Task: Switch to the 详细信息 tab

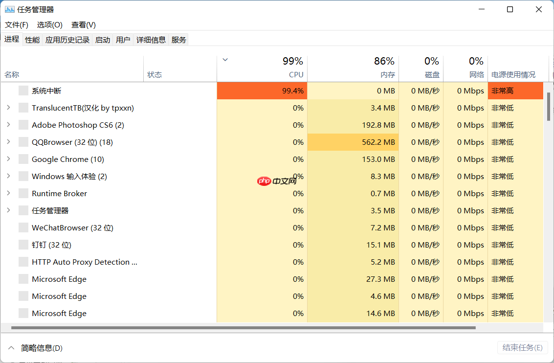Action: coord(151,40)
